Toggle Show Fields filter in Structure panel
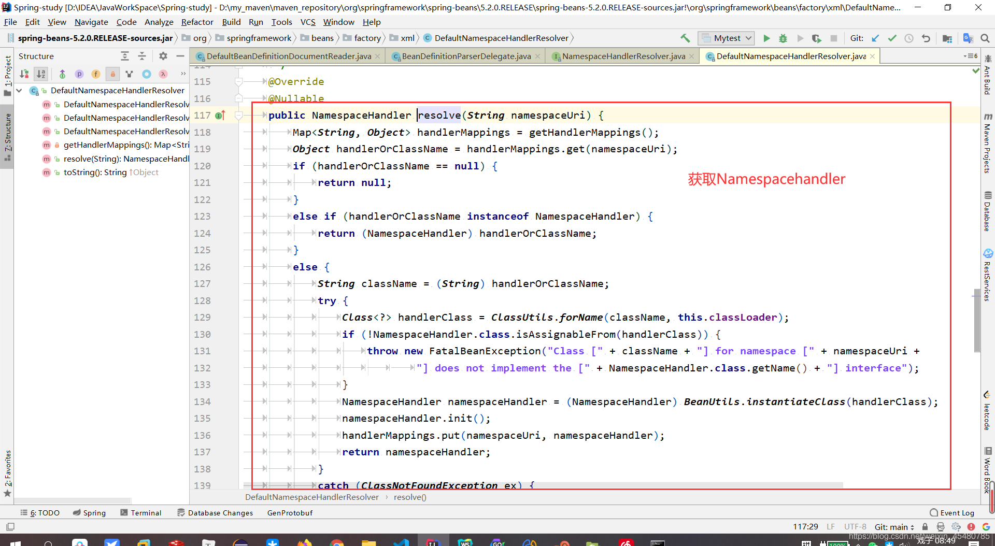The image size is (995, 546). click(96, 74)
